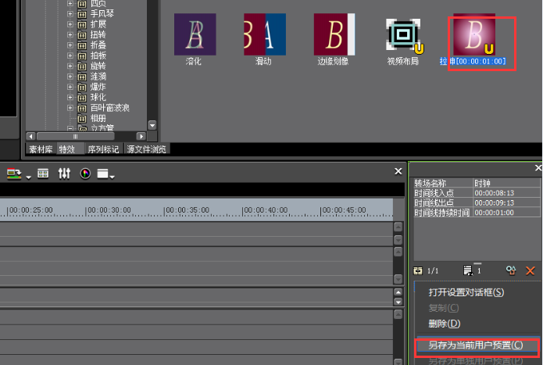543x365 pixels.
Task: Select the 折叠 tree item label
Action: tap(98, 45)
